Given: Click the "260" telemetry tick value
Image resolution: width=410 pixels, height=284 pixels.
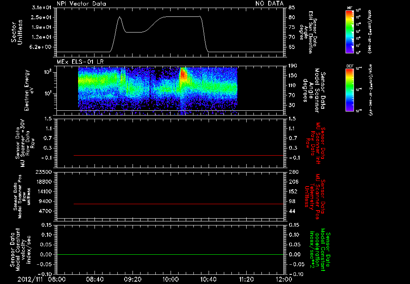Looking at the screenshot, I should pos(293,172).
